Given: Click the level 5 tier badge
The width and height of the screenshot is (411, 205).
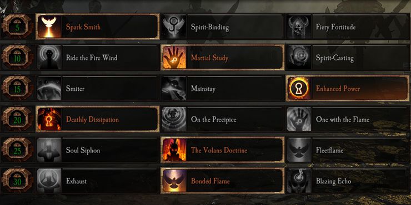Looking at the screenshot, I should click(x=17, y=27).
